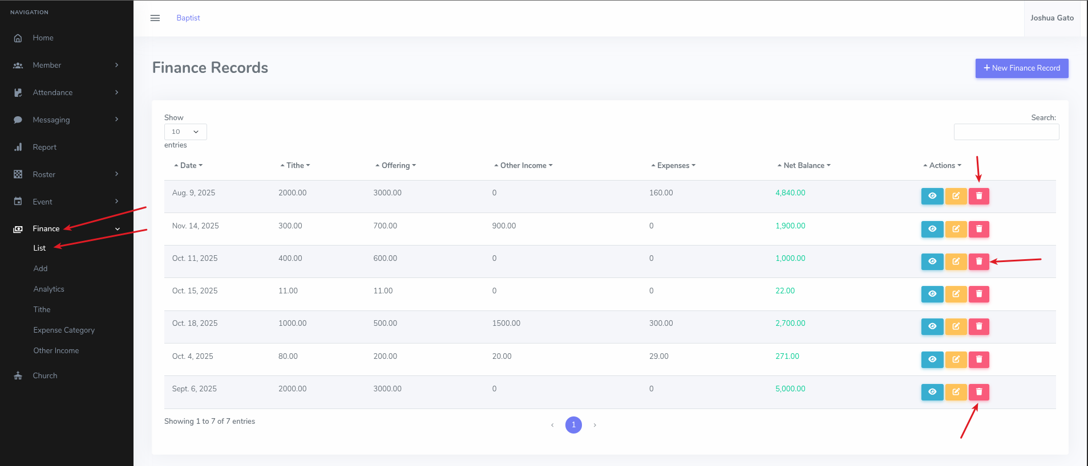
Task: Go to Expense Category submenu item
Action: pos(64,330)
